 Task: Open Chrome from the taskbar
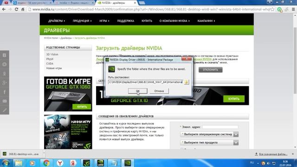[x=46, y=163]
